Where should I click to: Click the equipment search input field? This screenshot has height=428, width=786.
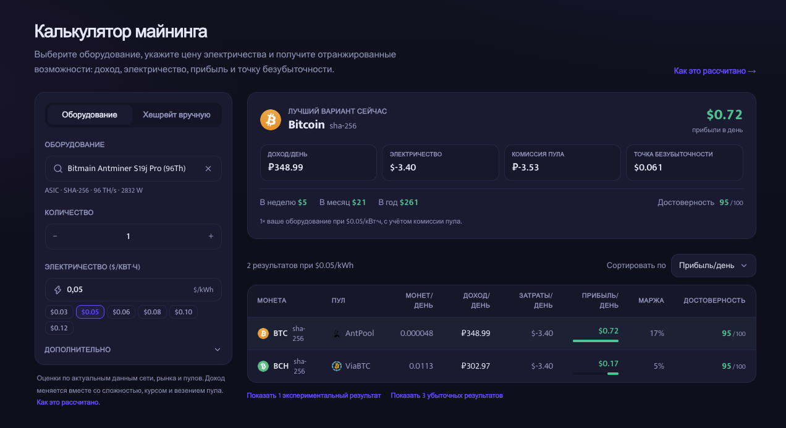click(x=133, y=169)
